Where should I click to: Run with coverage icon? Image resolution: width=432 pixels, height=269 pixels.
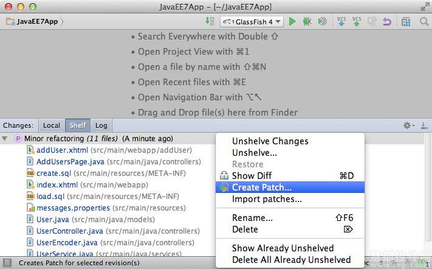pos(323,21)
